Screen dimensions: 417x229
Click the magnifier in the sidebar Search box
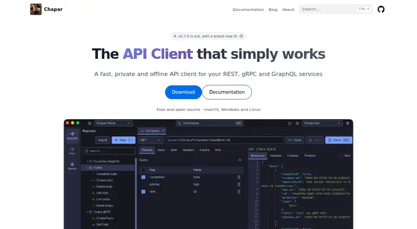click(87, 151)
